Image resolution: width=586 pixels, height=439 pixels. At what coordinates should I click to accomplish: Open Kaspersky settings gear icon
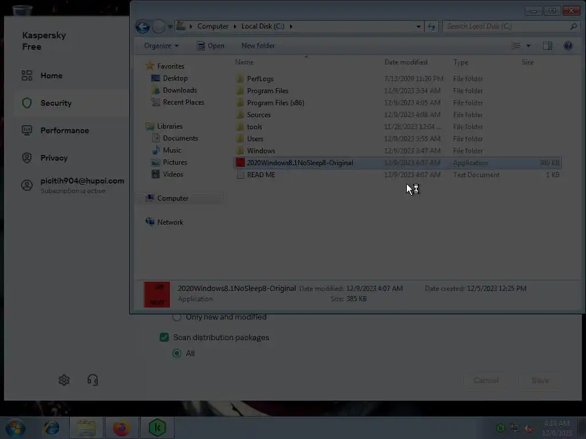pos(64,380)
